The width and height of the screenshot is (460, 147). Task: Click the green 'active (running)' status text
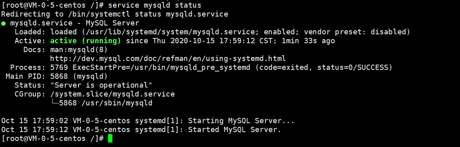click(x=85, y=41)
